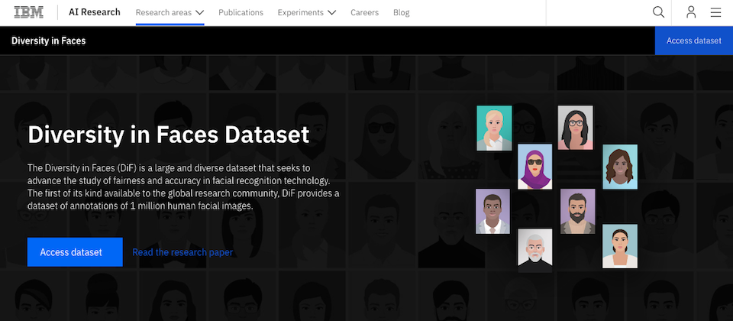Open the Blog menu item

click(401, 13)
